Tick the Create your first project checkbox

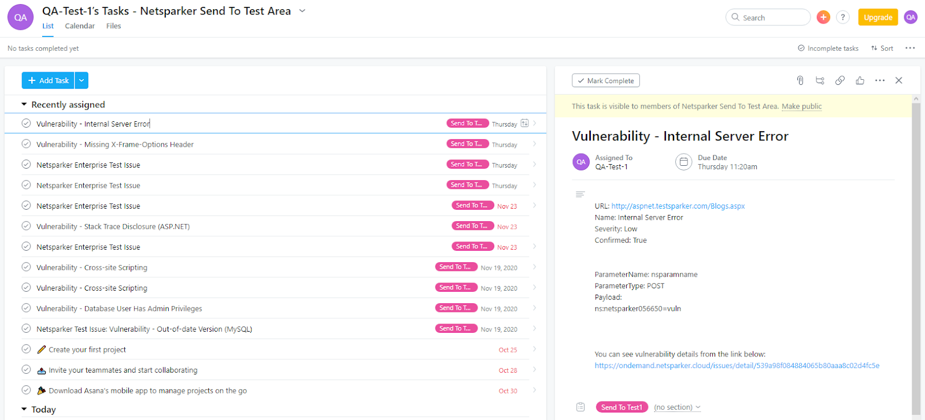point(26,349)
